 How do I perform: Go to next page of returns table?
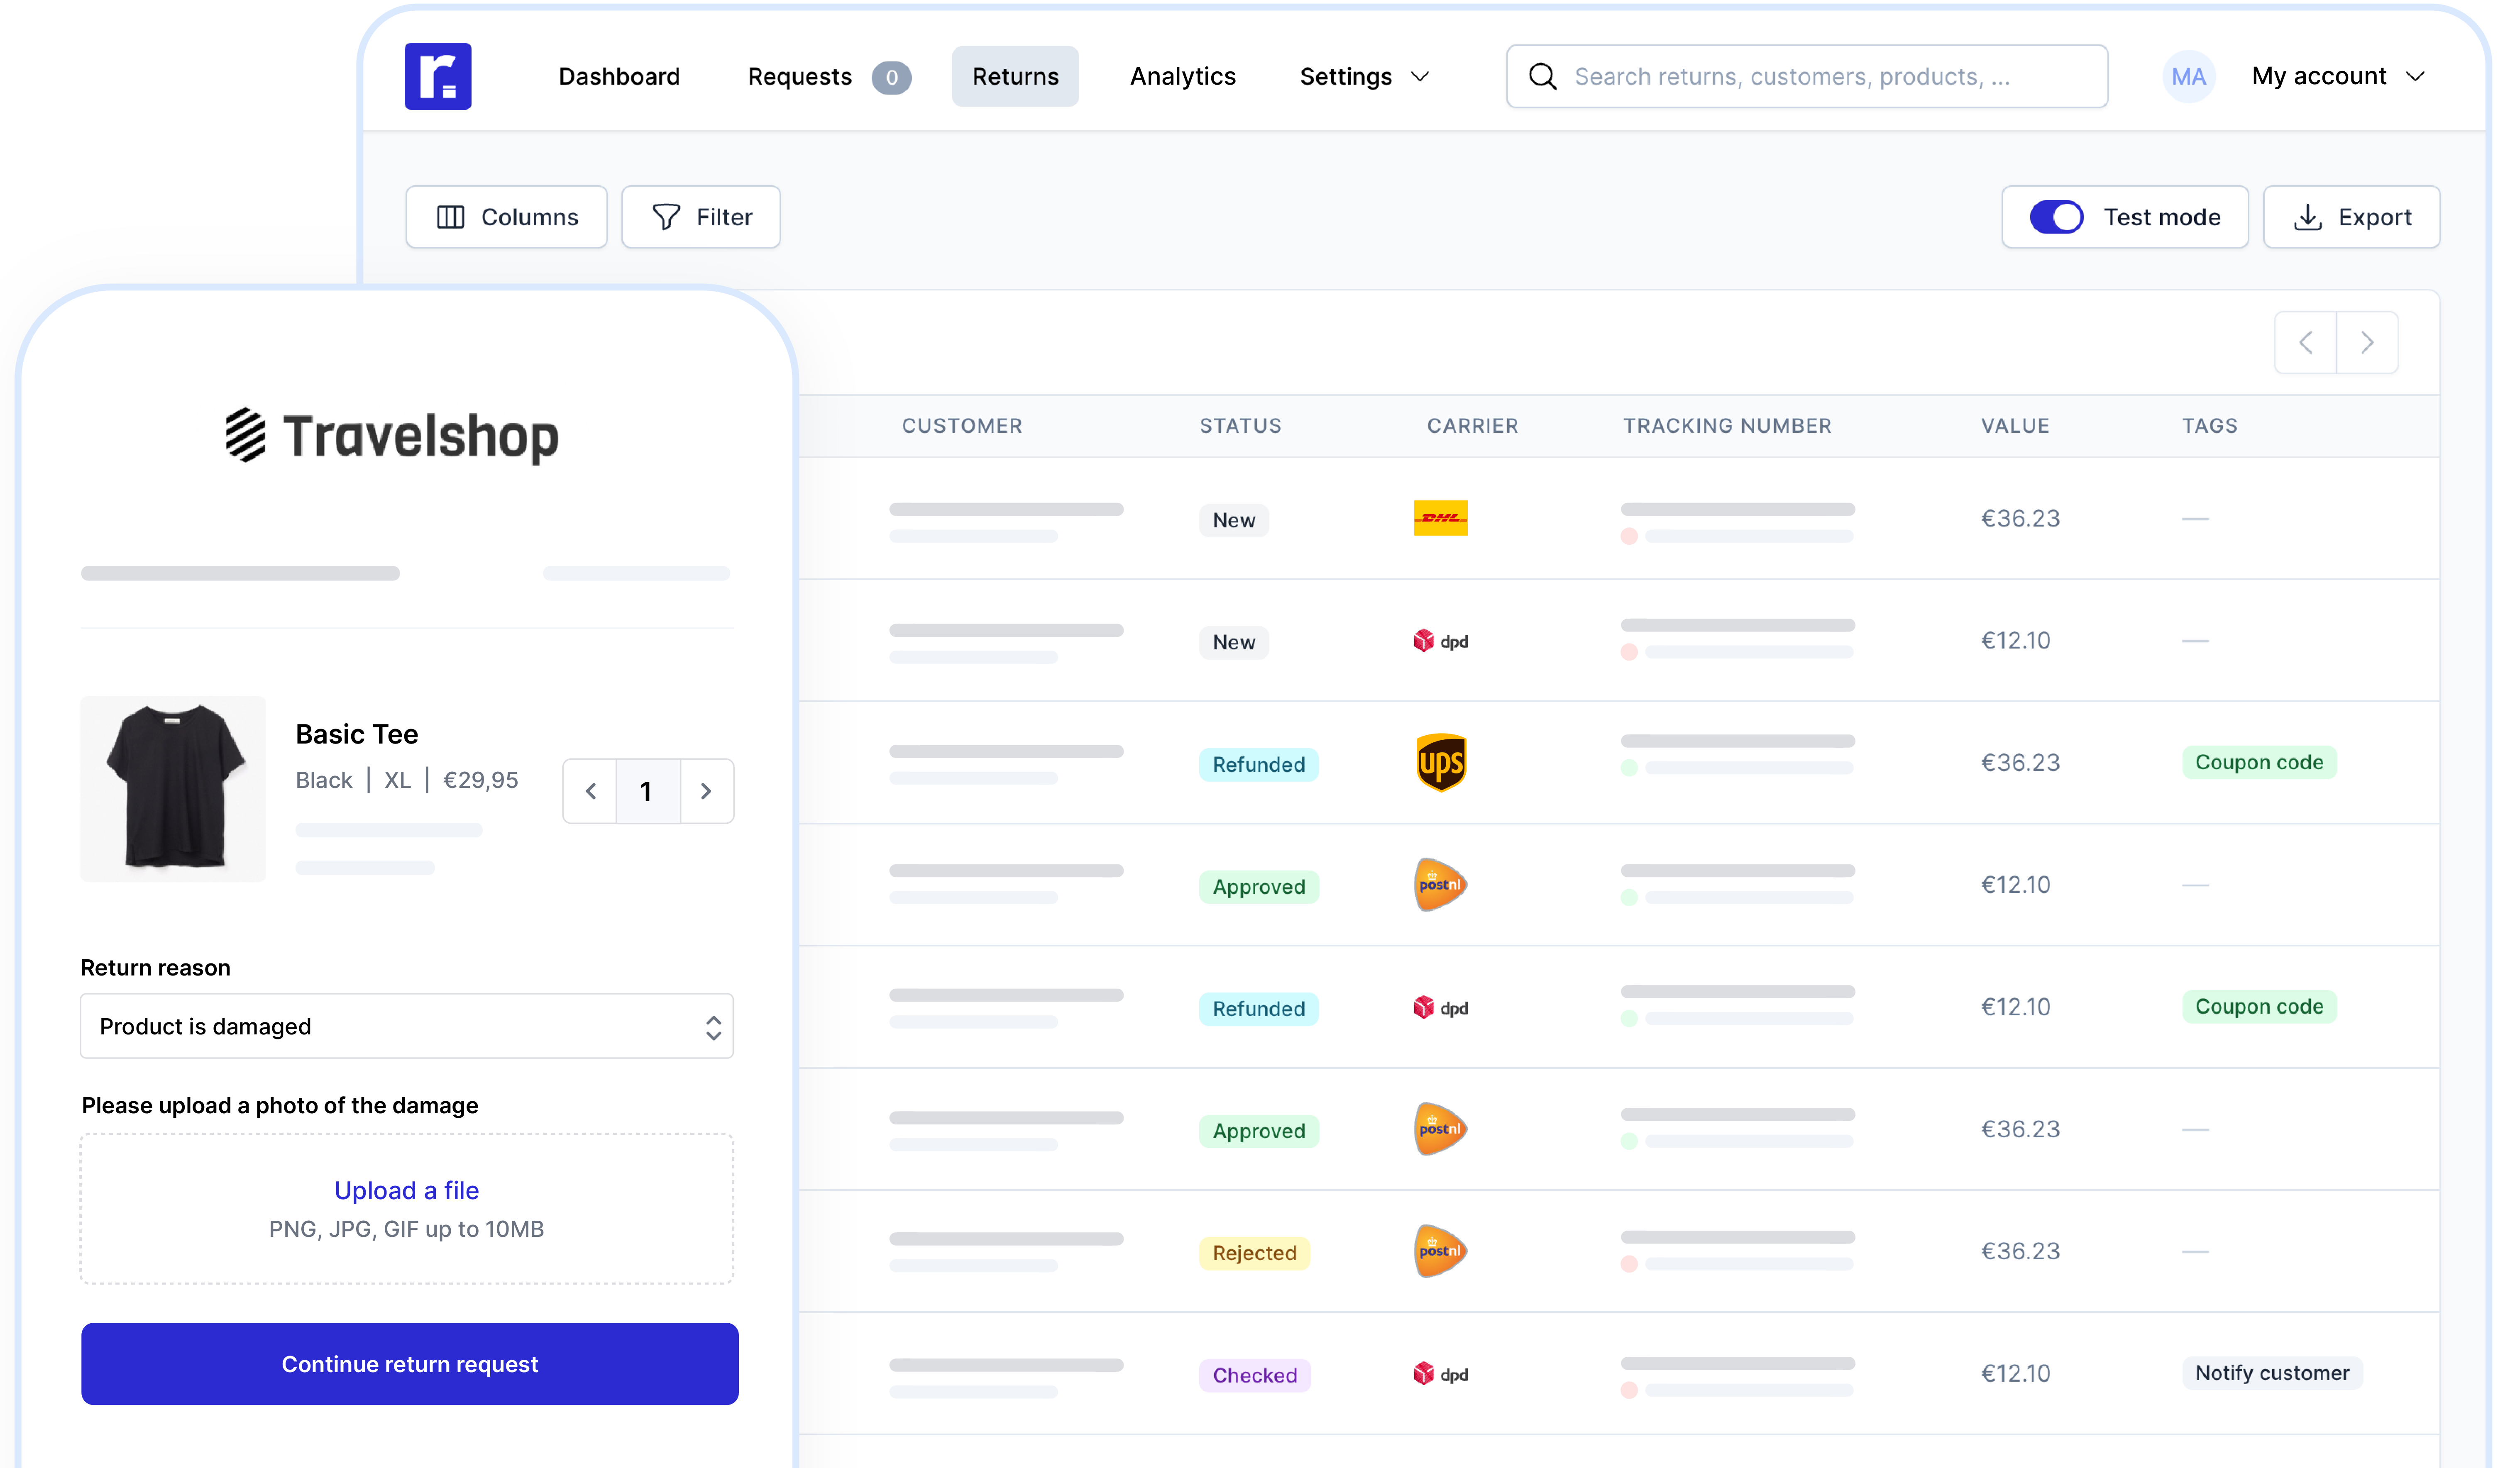coord(2366,343)
